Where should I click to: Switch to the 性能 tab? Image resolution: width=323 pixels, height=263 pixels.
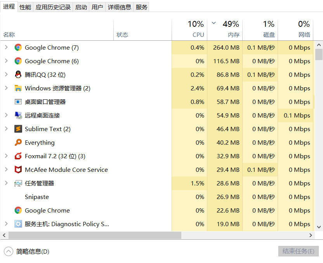pos(25,7)
